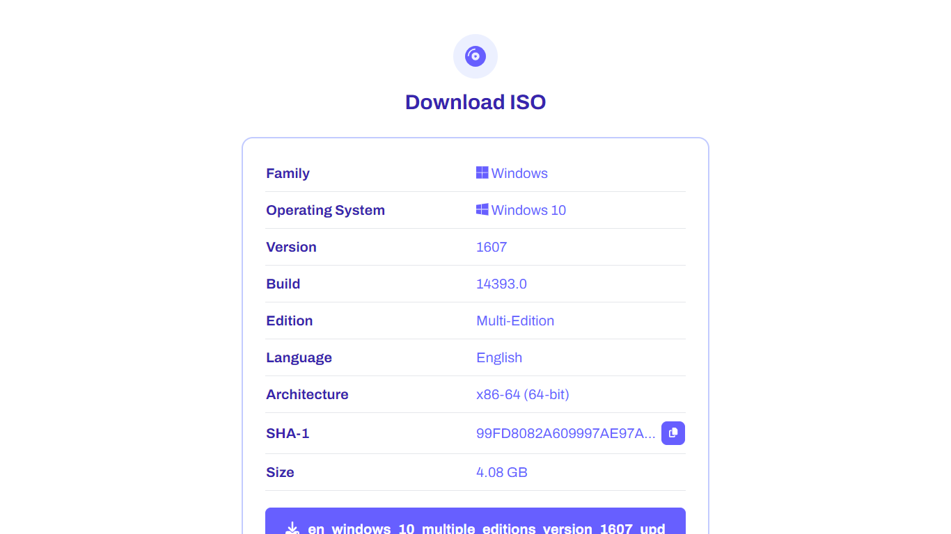Click the Architecture row label
Screen dimensions: 951x534
point(307,394)
